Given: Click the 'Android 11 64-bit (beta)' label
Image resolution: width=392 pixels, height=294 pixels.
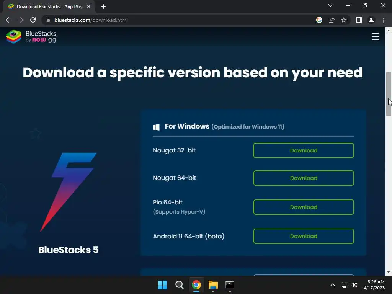Looking at the screenshot, I should tap(188, 236).
